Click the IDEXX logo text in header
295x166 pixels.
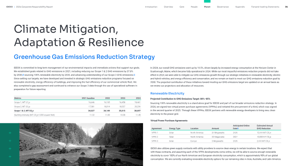[9, 7]
